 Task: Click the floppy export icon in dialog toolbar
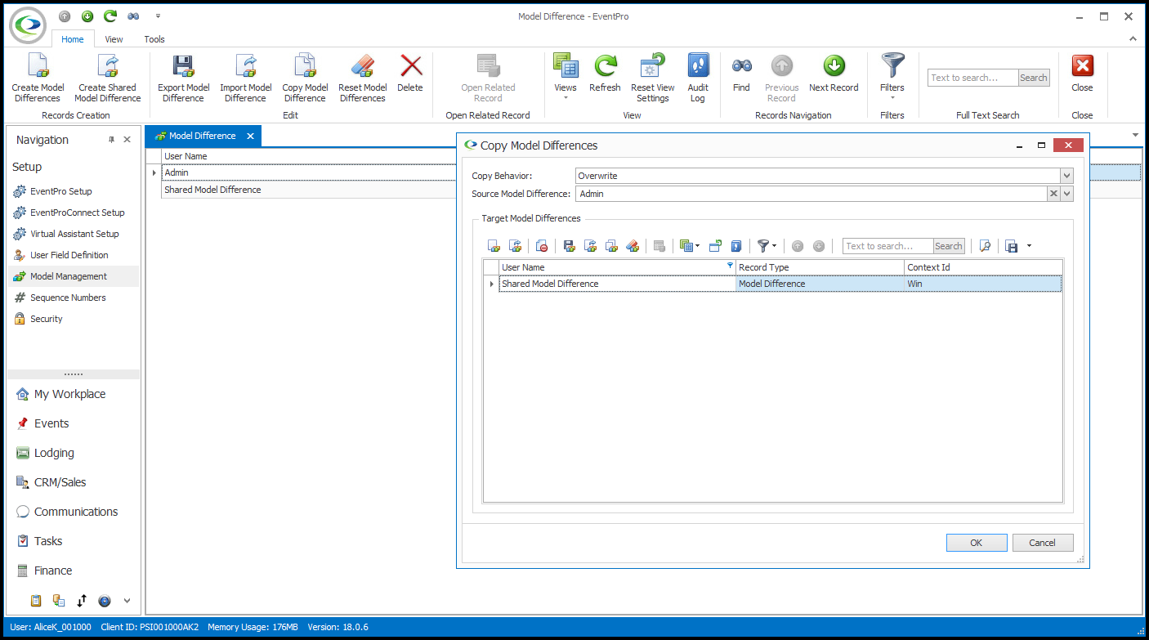point(569,246)
